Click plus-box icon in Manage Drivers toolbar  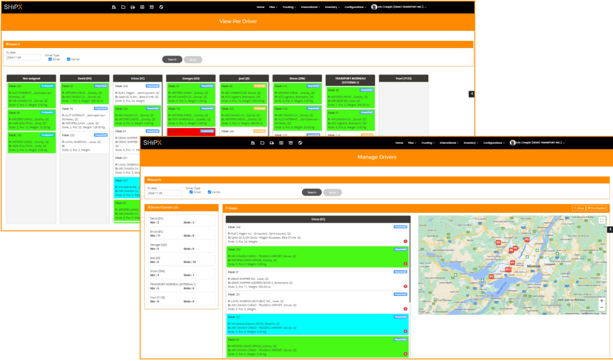(281, 143)
